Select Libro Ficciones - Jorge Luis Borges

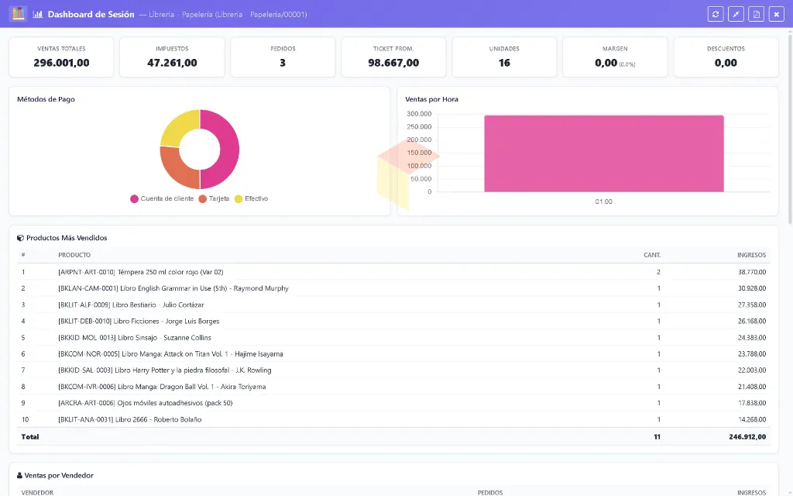point(393,321)
